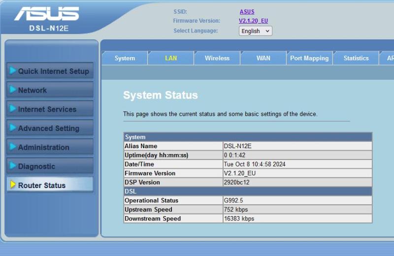
Task: View the Statistics tab
Action: 356,58
